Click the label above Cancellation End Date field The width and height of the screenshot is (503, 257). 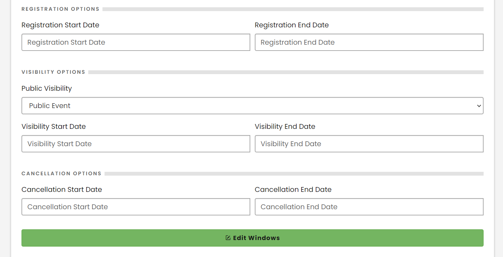[x=293, y=189]
